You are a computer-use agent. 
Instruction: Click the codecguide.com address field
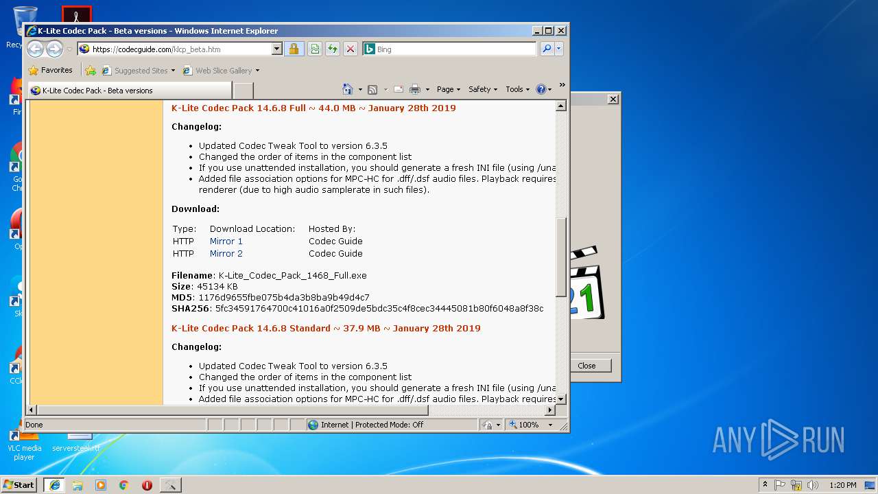click(180, 49)
